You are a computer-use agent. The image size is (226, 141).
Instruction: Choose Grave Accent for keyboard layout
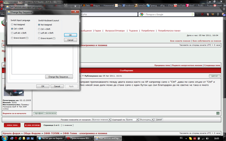[x=39, y=38]
